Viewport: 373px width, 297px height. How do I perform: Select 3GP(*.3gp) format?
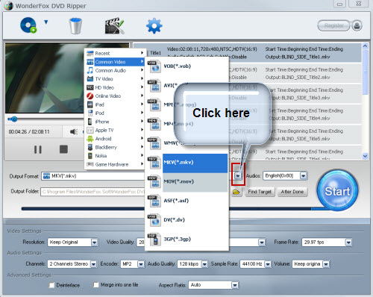tap(187, 239)
